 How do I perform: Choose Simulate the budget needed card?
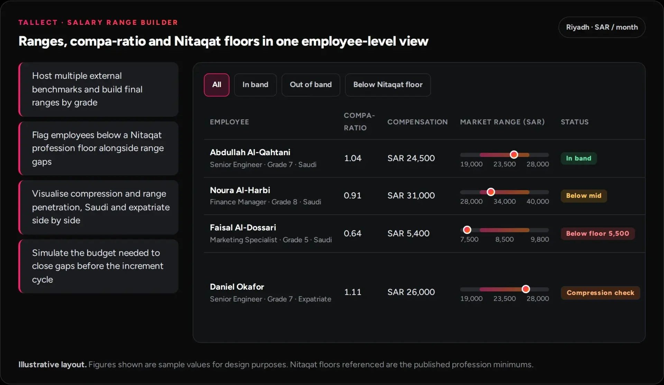coord(99,266)
